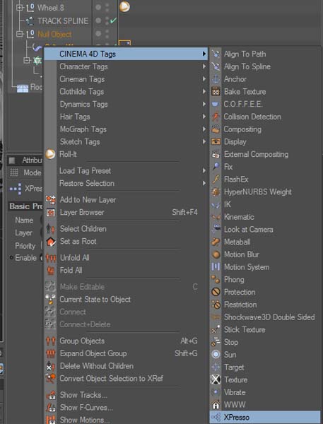Choose Delete Without Children
Image resolution: width=323 pixels, height=424 pixels.
126,366
